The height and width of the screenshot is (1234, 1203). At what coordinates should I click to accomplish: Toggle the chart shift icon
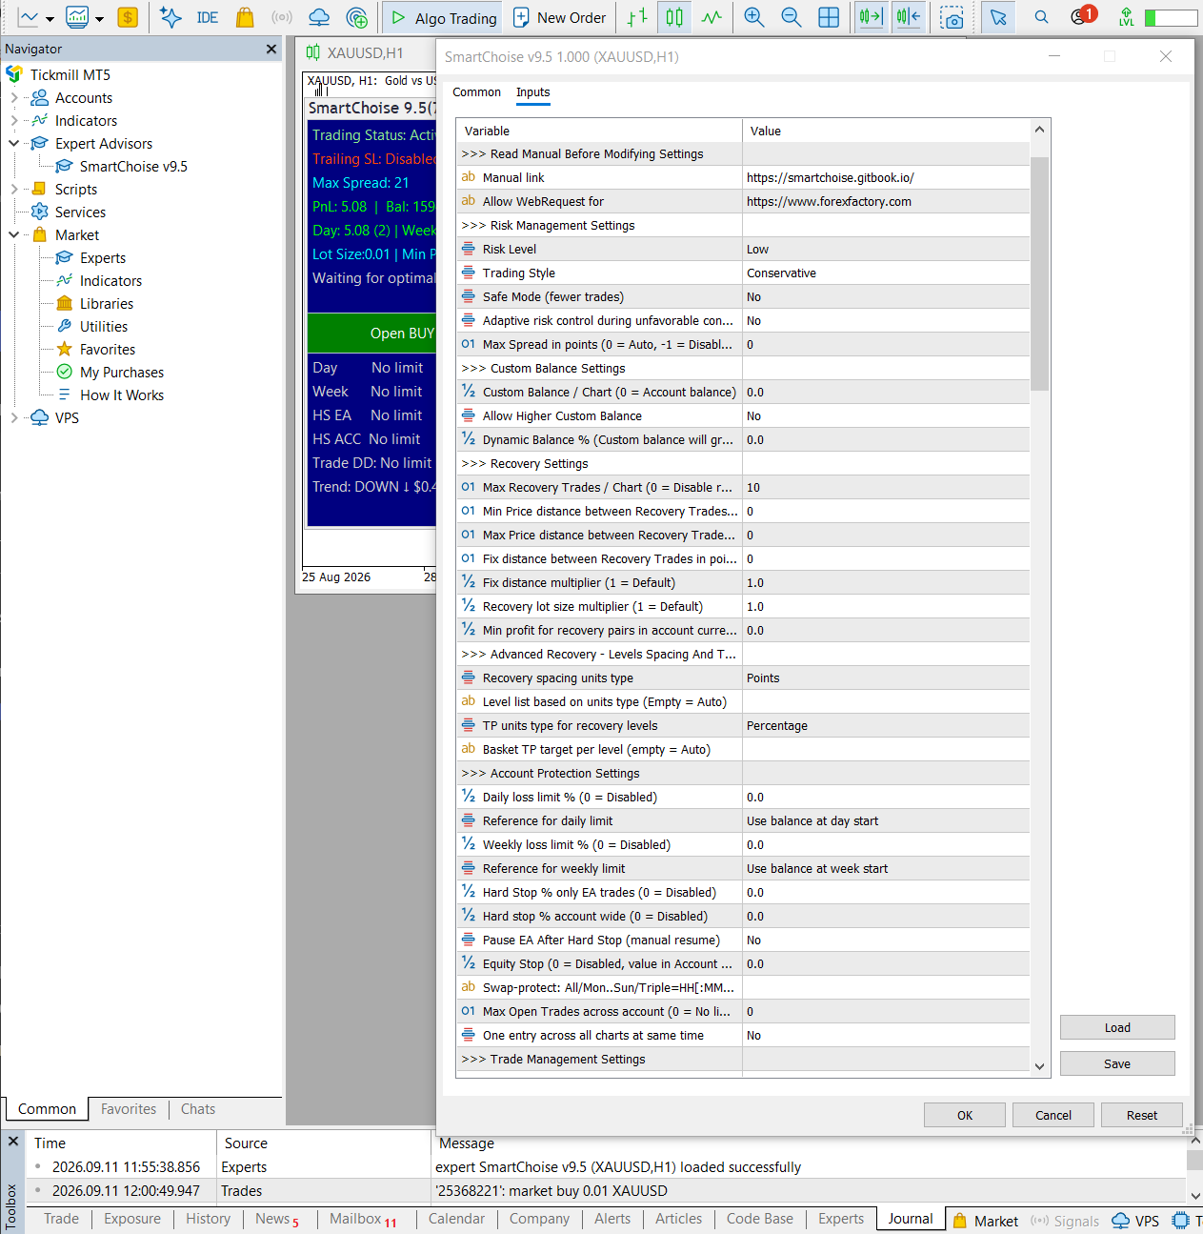(909, 17)
